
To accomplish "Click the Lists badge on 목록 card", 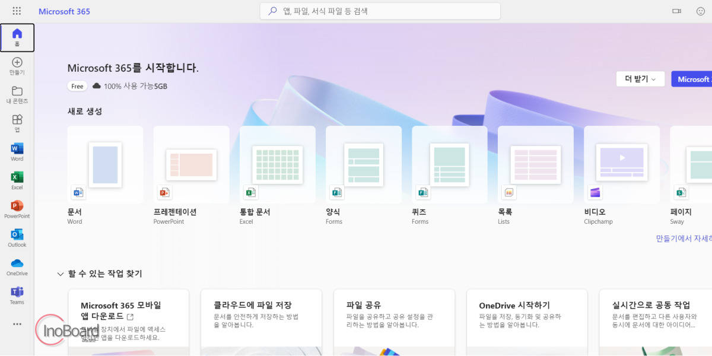I will pos(508,192).
